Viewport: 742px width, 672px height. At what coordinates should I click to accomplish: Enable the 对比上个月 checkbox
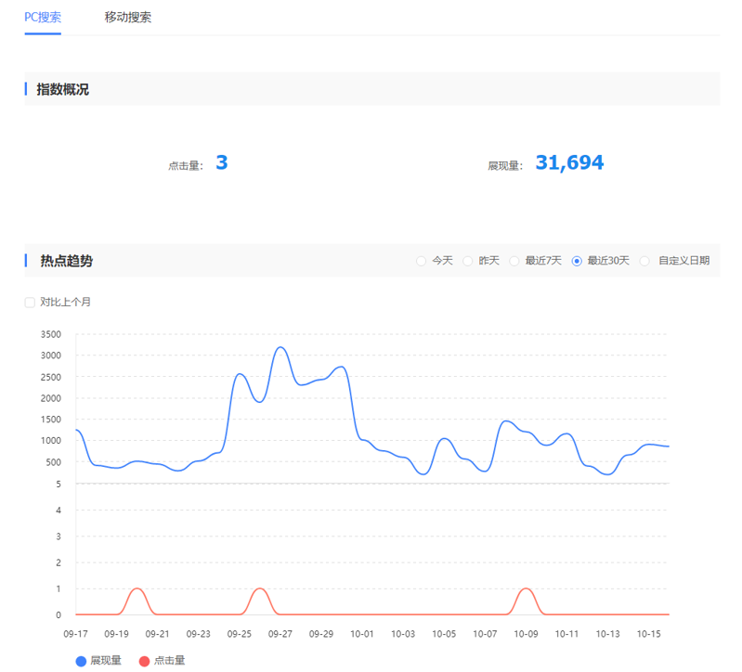tap(30, 302)
